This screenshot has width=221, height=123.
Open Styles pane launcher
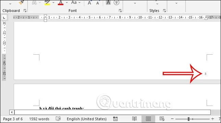click(164, 11)
